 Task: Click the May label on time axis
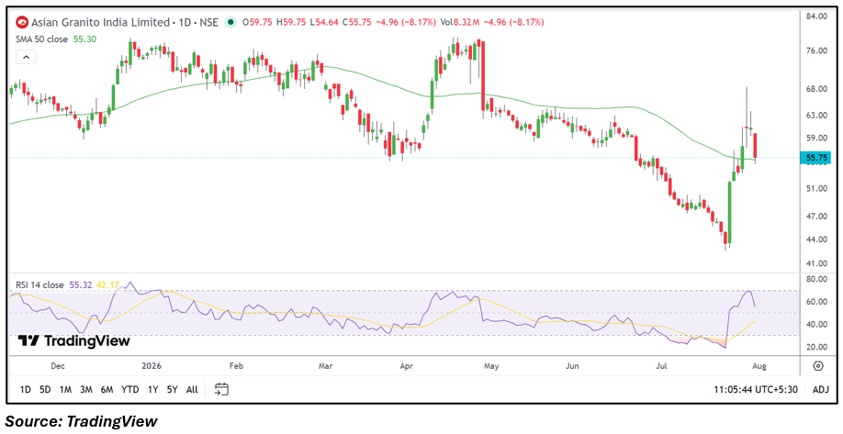pos(492,366)
